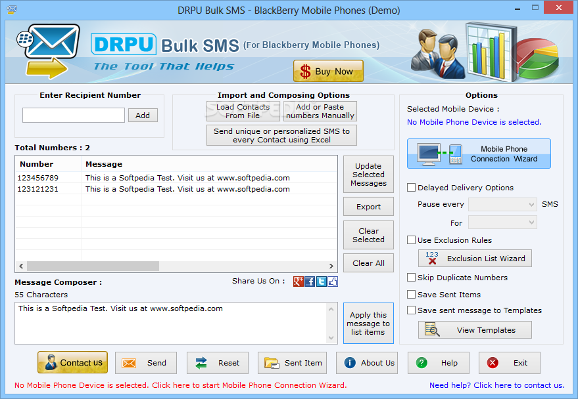Open About Us info

tap(367, 363)
